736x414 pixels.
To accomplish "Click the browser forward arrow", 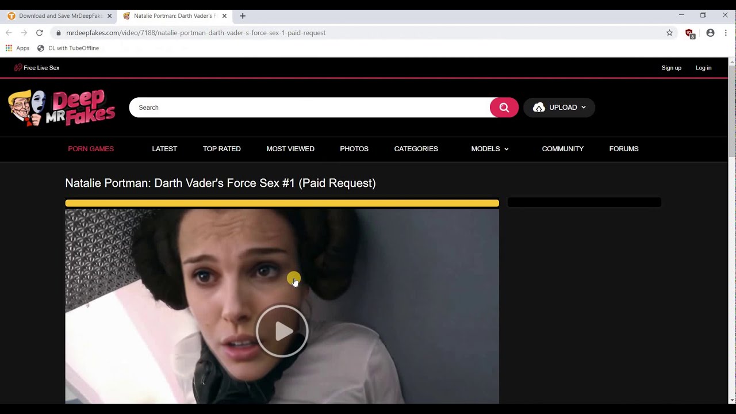I will pos(24,33).
